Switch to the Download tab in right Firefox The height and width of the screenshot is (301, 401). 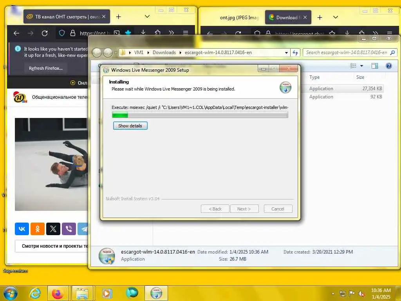pos(288,17)
